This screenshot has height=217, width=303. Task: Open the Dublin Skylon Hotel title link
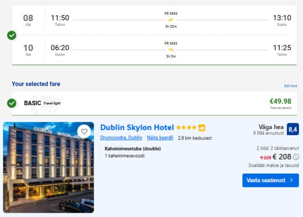(137, 128)
